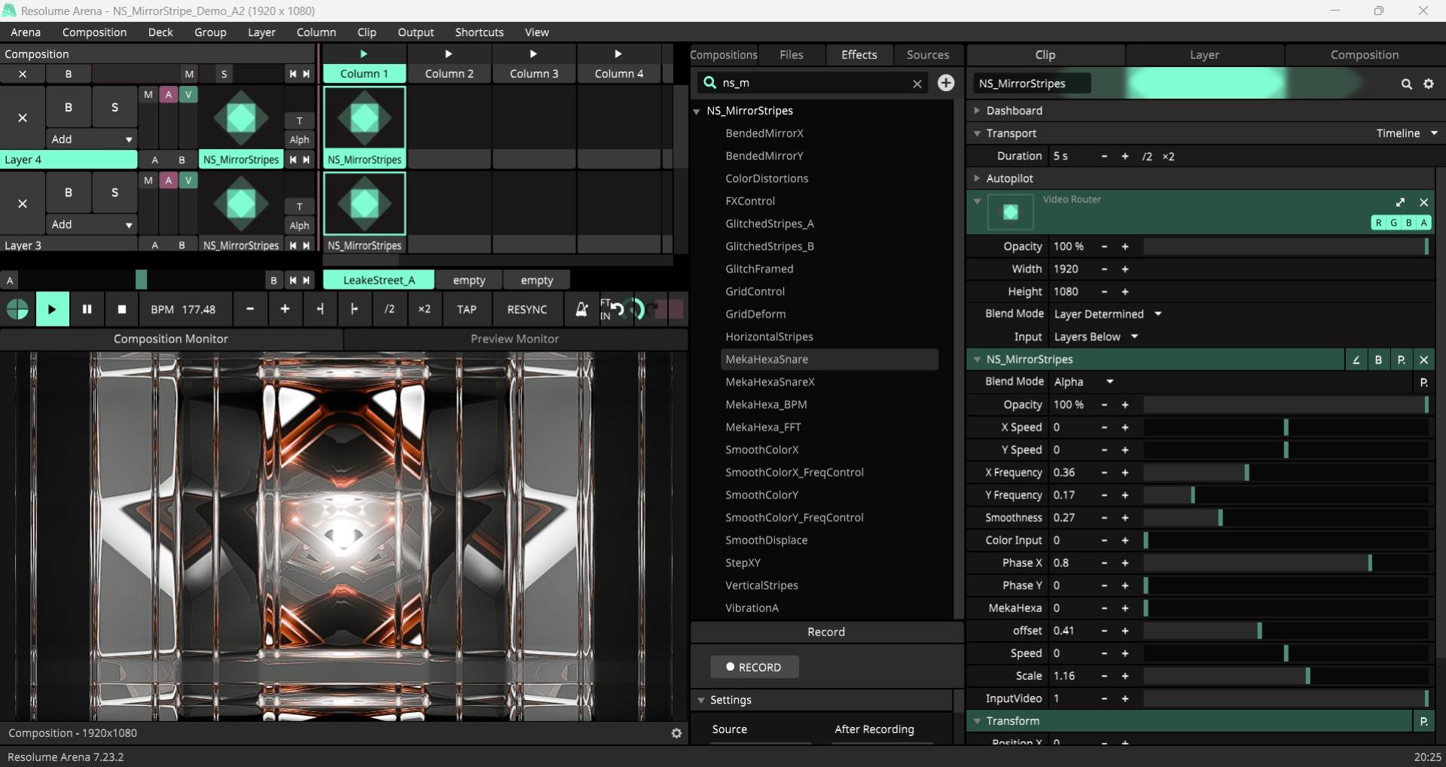Pause the composition playback

[87, 309]
